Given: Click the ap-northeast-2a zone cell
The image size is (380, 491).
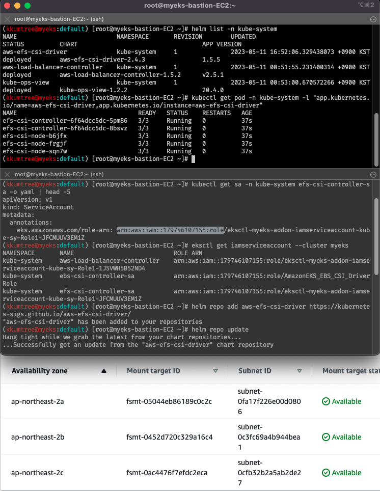Looking at the screenshot, I should pyautogui.click(x=37, y=401).
